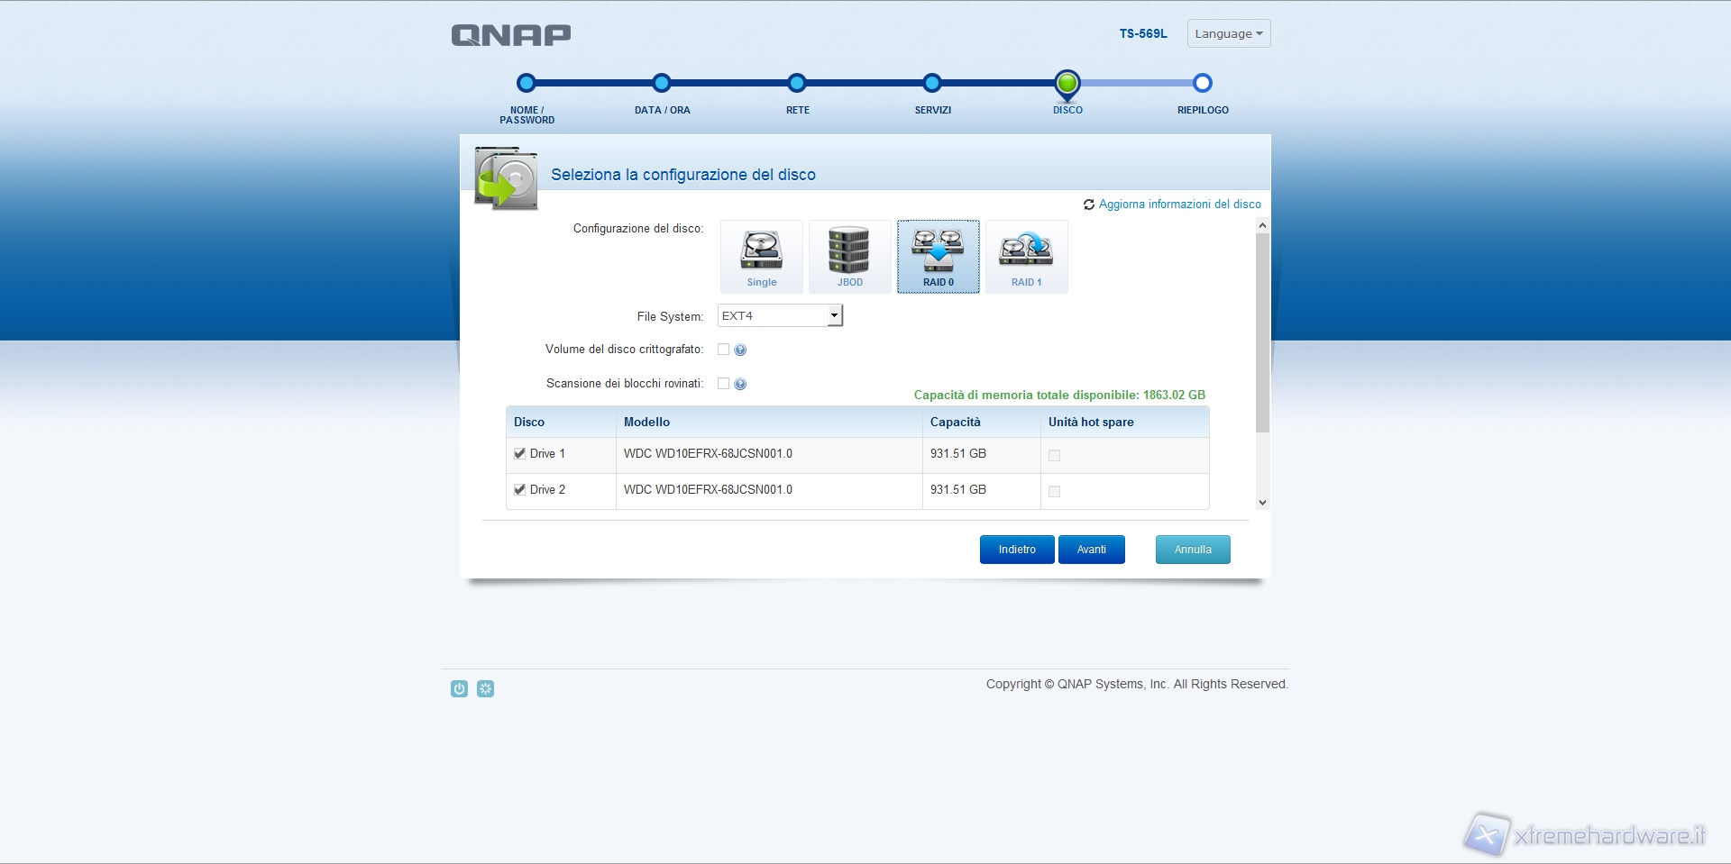Pick the RAID 1 configuration icon

(1026, 256)
